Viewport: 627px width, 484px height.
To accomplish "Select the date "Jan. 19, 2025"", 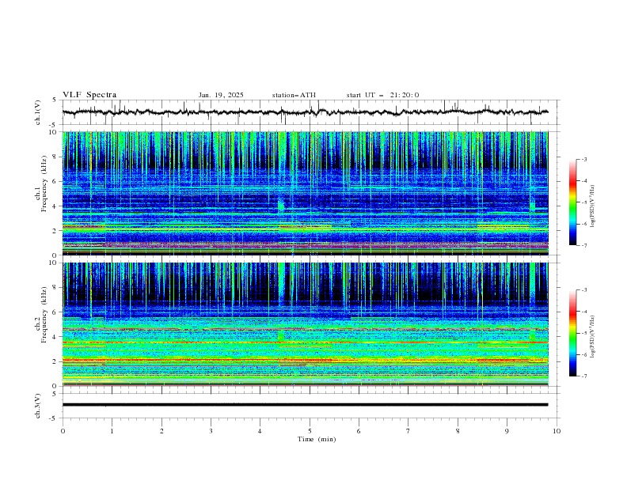I will pos(221,95).
